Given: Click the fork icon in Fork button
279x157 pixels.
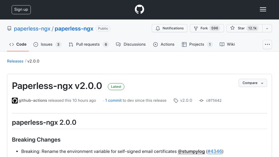Looking at the screenshot, I should [x=196, y=28].
